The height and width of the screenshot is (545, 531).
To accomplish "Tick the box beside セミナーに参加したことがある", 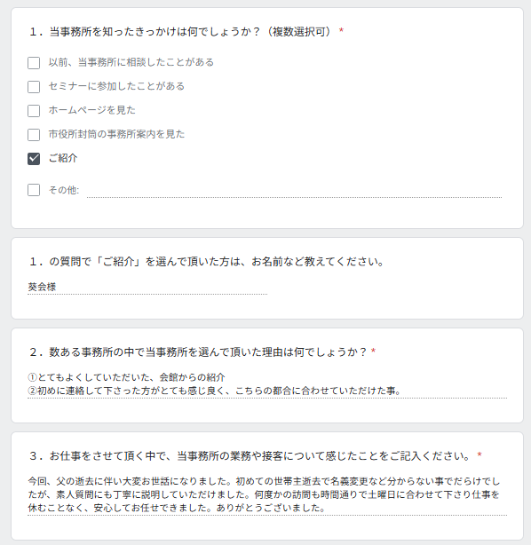I will 34,87.
